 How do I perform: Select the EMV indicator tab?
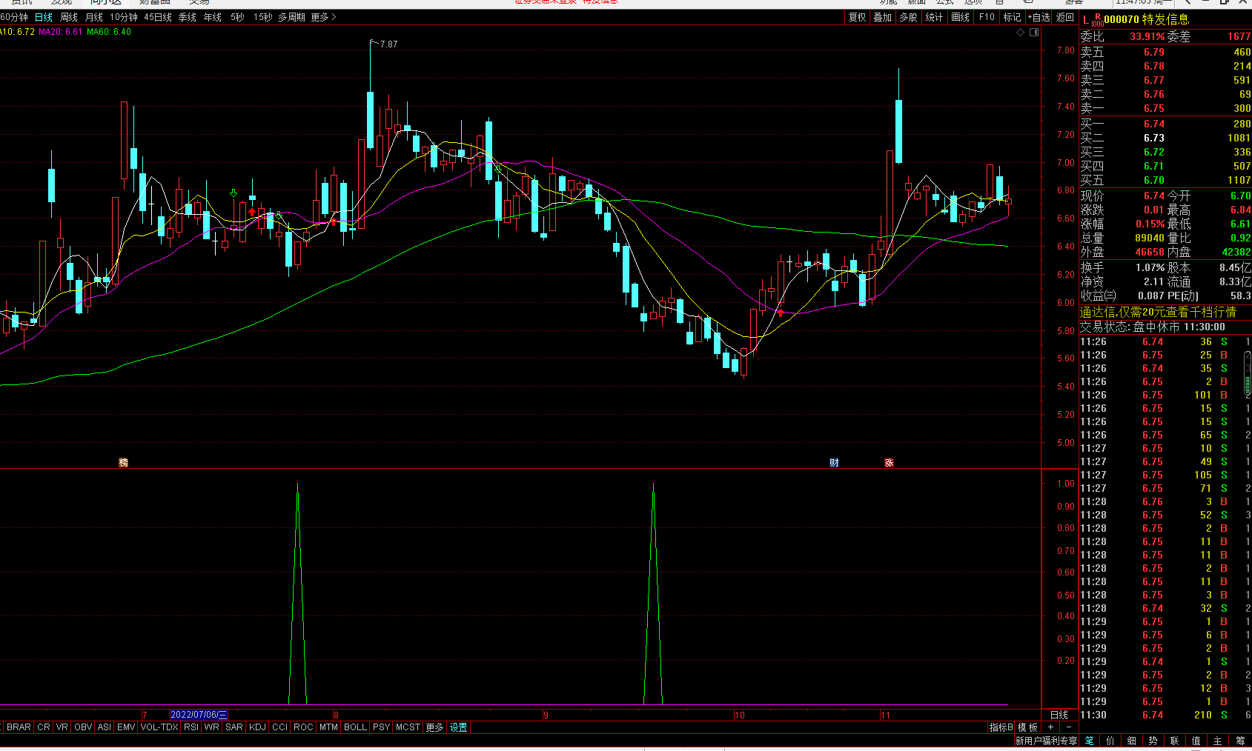click(x=126, y=727)
